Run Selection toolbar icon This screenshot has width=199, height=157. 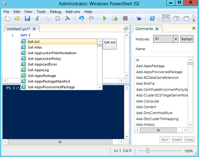[115, 18]
